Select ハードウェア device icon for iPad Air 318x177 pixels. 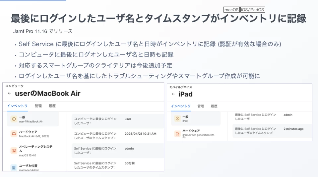pos(177,134)
